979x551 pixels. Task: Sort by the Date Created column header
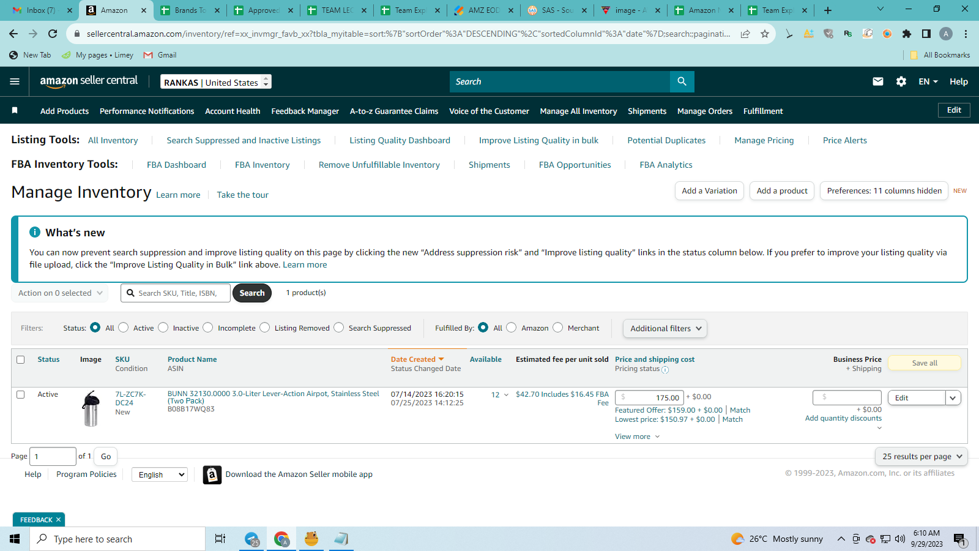tap(417, 359)
